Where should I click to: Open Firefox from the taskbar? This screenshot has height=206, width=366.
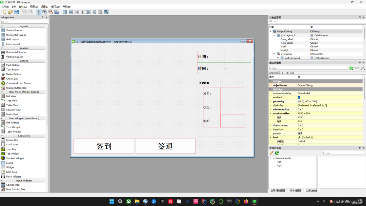click(x=246, y=201)
